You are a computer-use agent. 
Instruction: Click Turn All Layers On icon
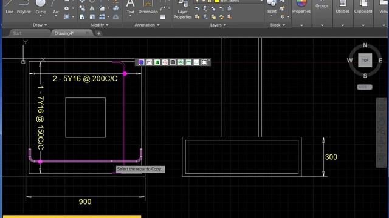[x=197, y=17]
